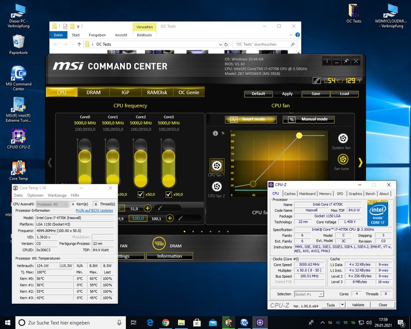Screen dimensions: 411x329
Task: Open Microsoft Edge from the taskbar
Action: (150, 322)
